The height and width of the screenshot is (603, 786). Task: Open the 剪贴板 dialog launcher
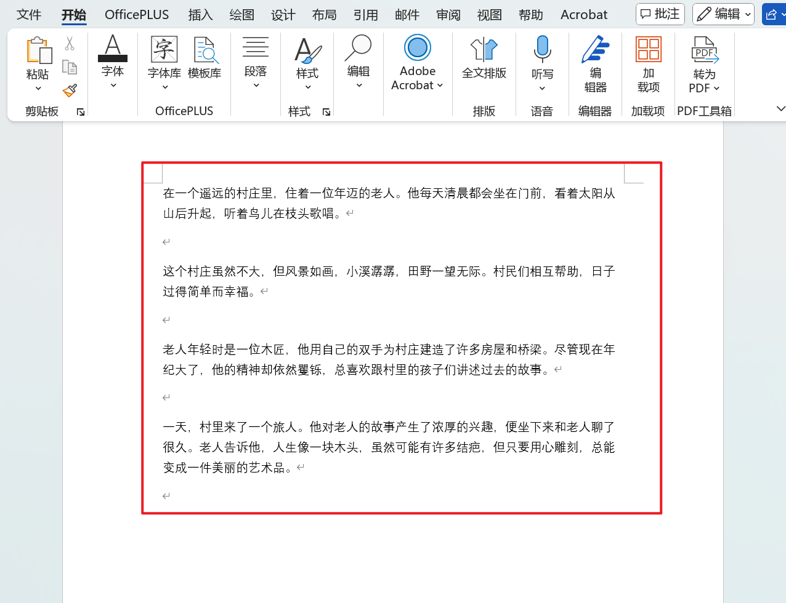tap(80, 111)
